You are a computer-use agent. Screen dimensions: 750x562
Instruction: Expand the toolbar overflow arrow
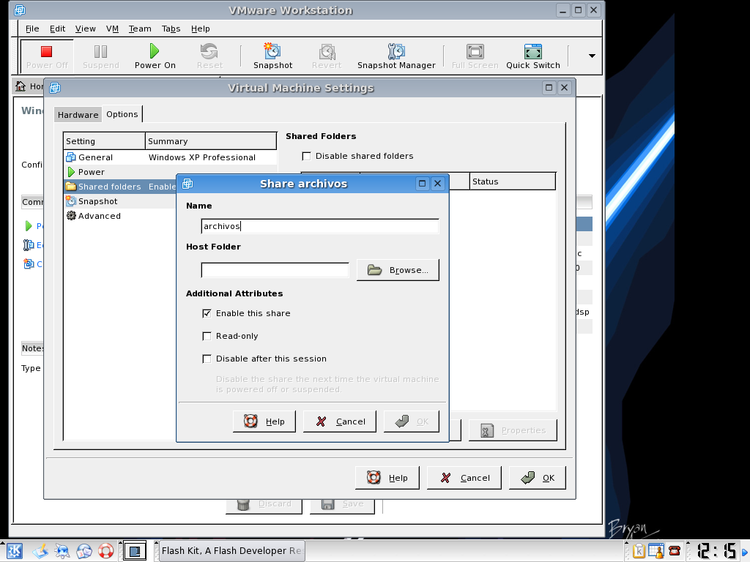point(592,56)
